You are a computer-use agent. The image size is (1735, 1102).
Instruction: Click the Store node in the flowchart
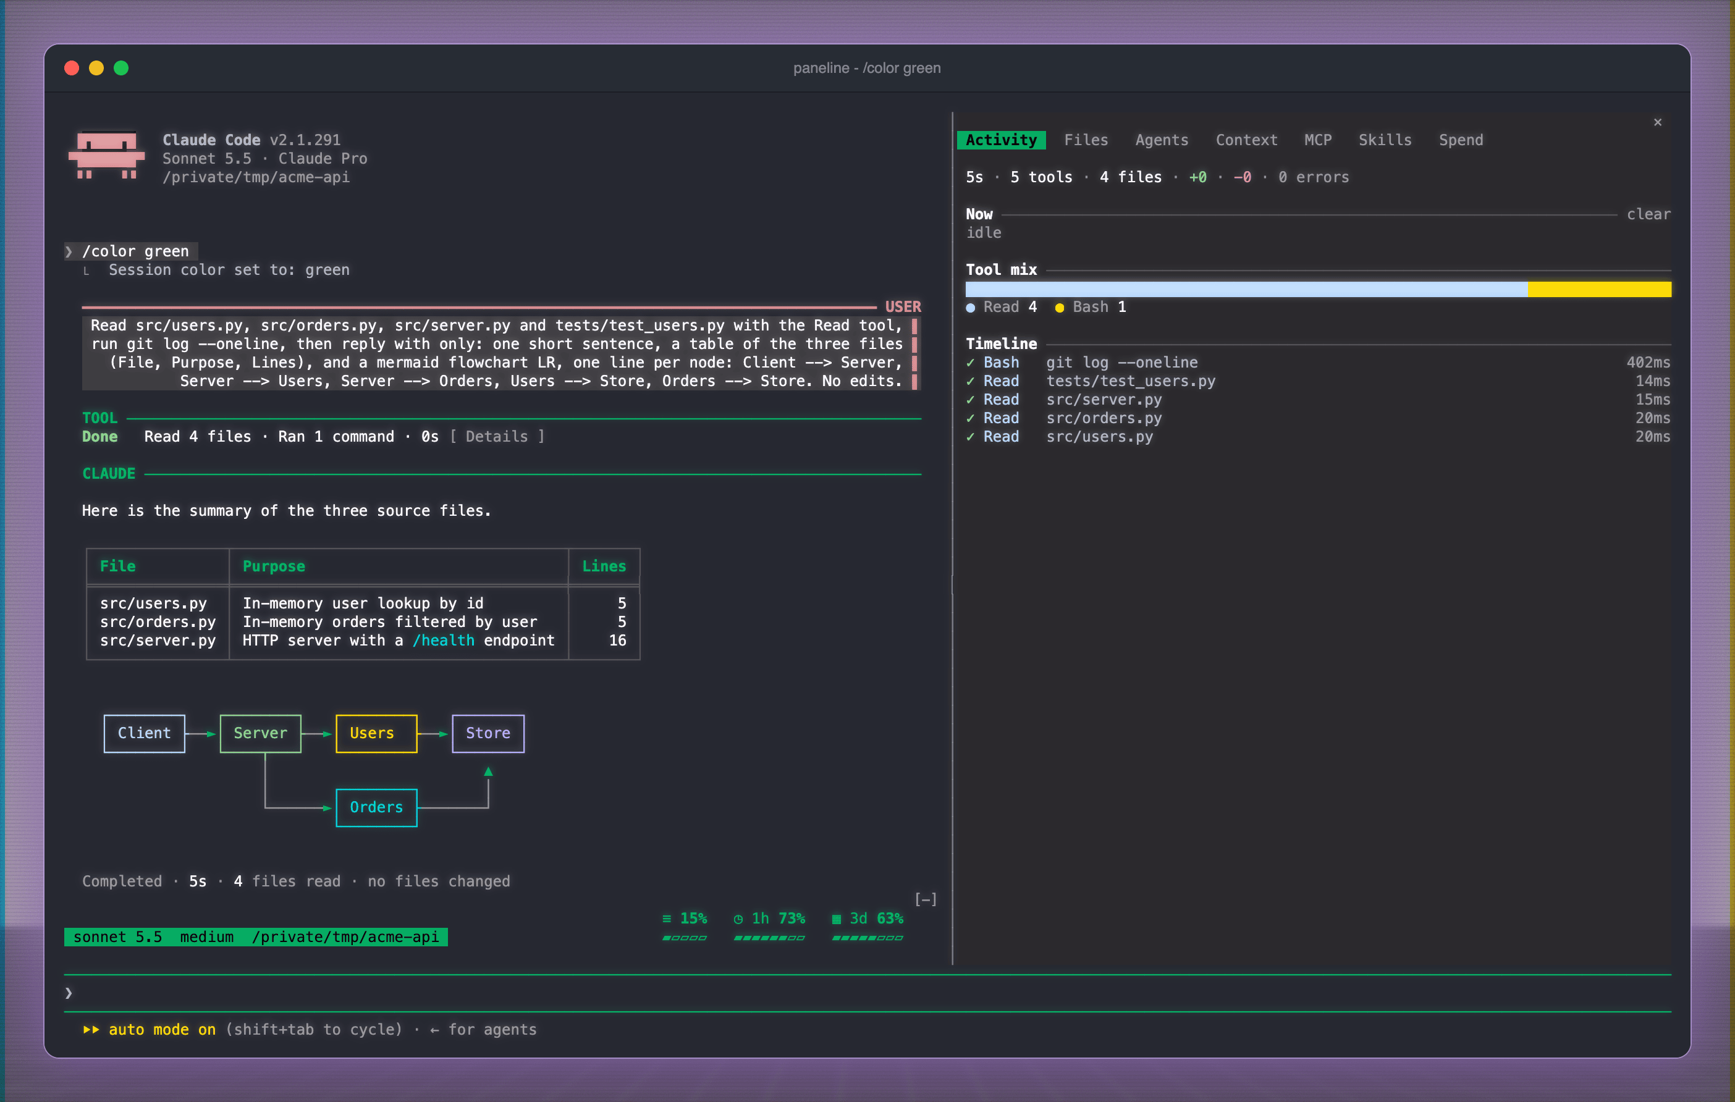click(x=488, y=733)
